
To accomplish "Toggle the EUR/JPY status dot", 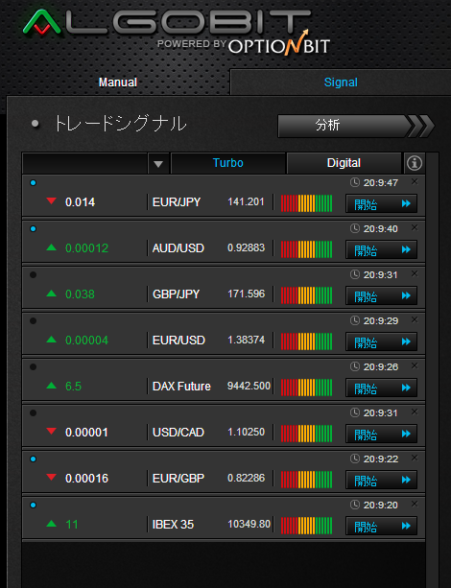I will coord(33,183).
